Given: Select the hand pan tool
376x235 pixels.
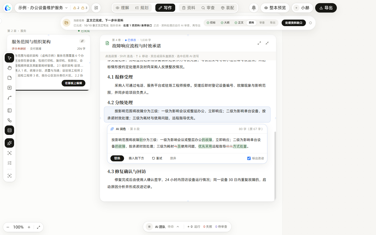Looking at the screenshot, I should click(x=9, y=68).
